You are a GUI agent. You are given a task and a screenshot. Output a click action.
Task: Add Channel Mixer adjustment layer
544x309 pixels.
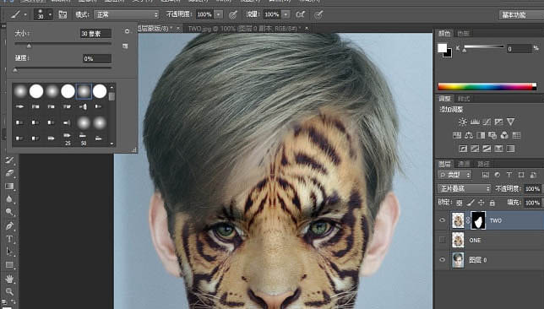point(504,135)
